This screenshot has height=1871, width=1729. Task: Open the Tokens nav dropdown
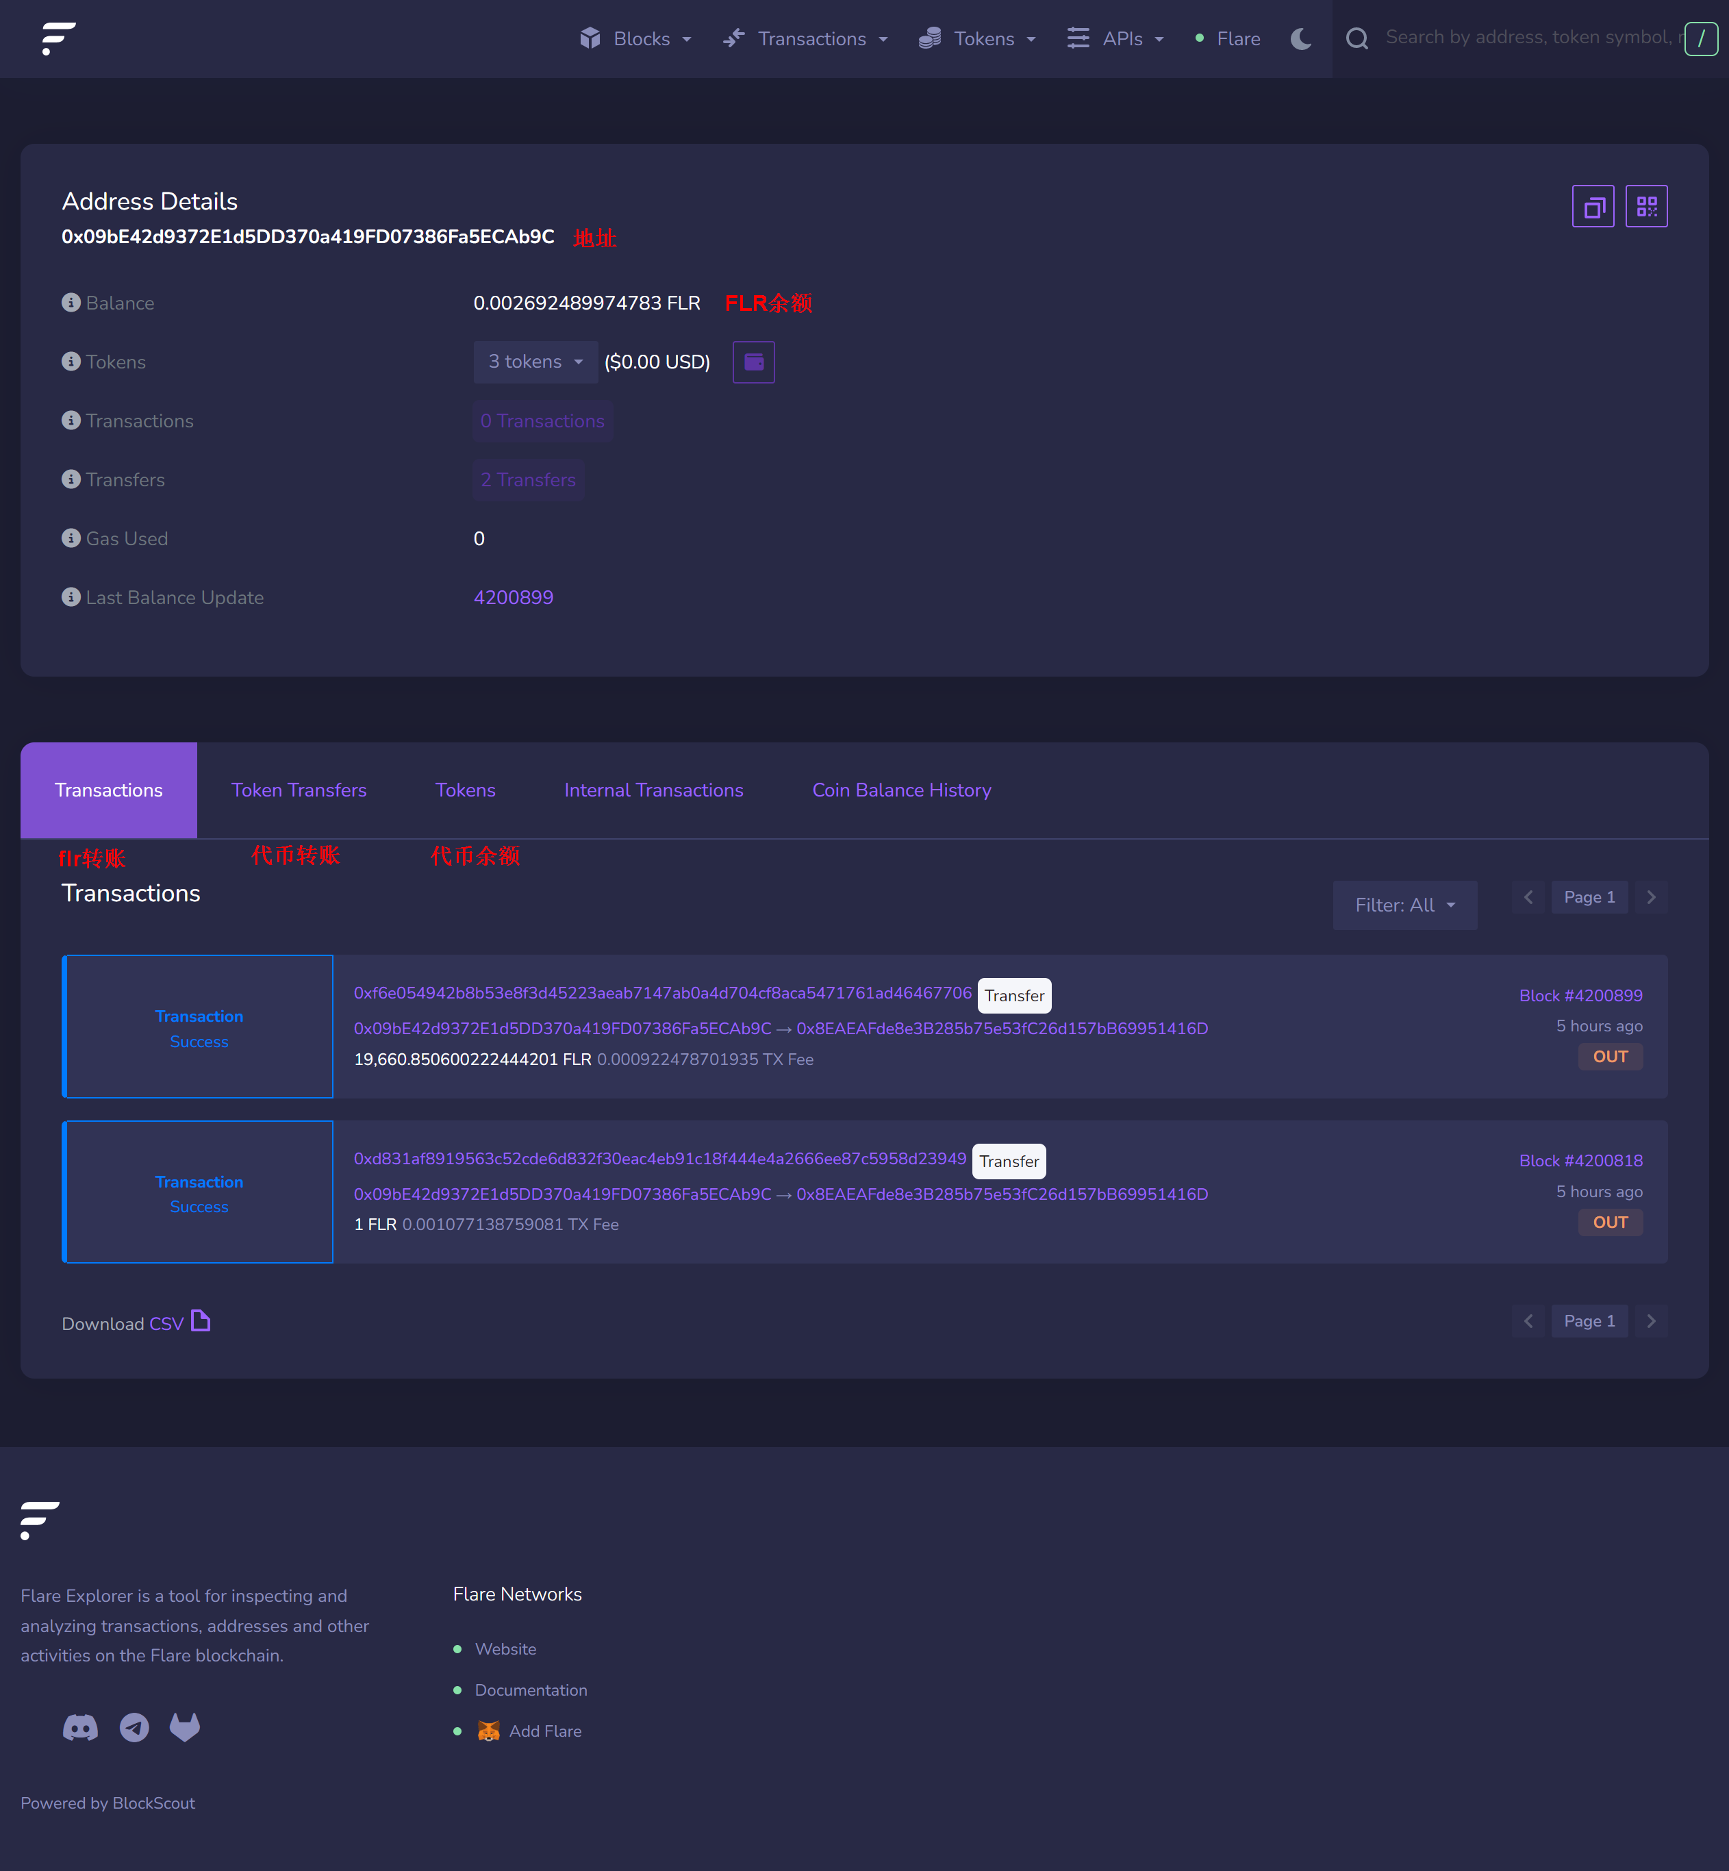[978, 38]
